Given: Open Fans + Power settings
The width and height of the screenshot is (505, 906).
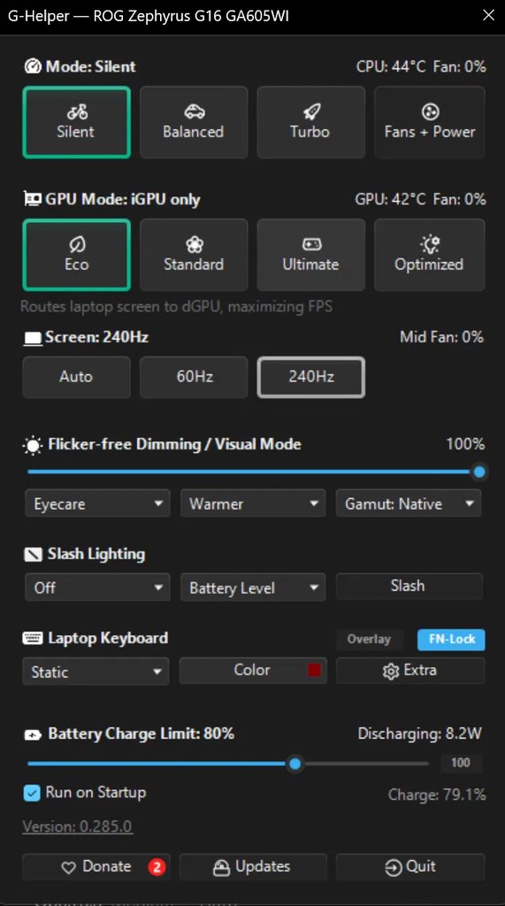Looking at the screenshot, I should (x=429, y=122).
